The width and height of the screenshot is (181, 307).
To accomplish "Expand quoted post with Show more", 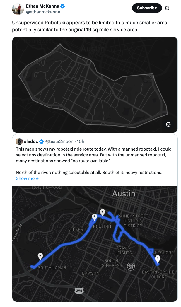I will (x=27, y=178).
